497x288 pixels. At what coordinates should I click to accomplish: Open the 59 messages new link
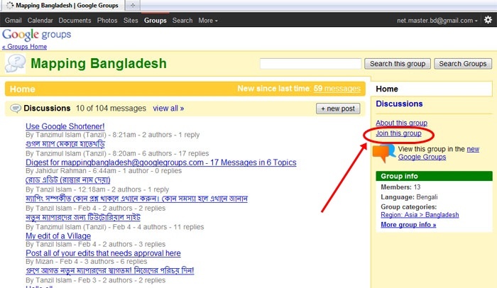pyautogui.click(x=337, y=89)
